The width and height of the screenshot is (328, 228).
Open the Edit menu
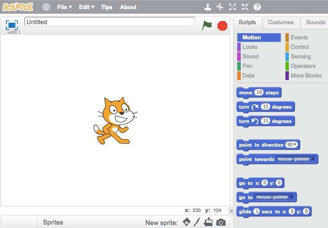[x=86, y=7]
